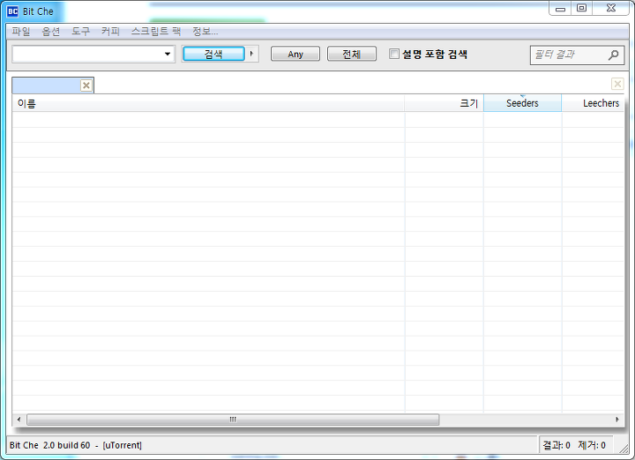Maximize the Bit Che window

pyautogui.click(x=581, y=8)
